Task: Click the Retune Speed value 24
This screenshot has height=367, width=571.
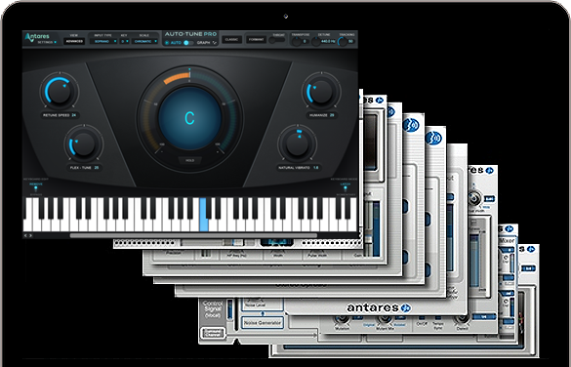Action: click(x=74, y=115)
